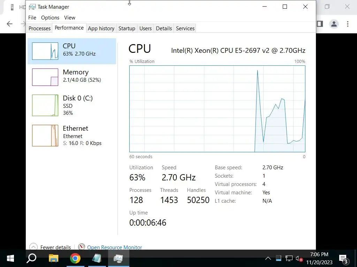Open the View menu

click(69, 18)
